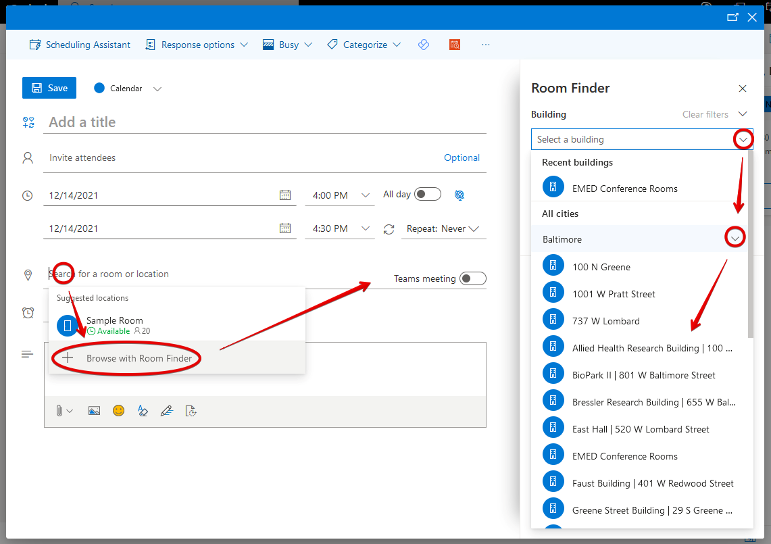Click the blue Save button
The height and width of the screenshot is (544, 771).
click(49, 88)
